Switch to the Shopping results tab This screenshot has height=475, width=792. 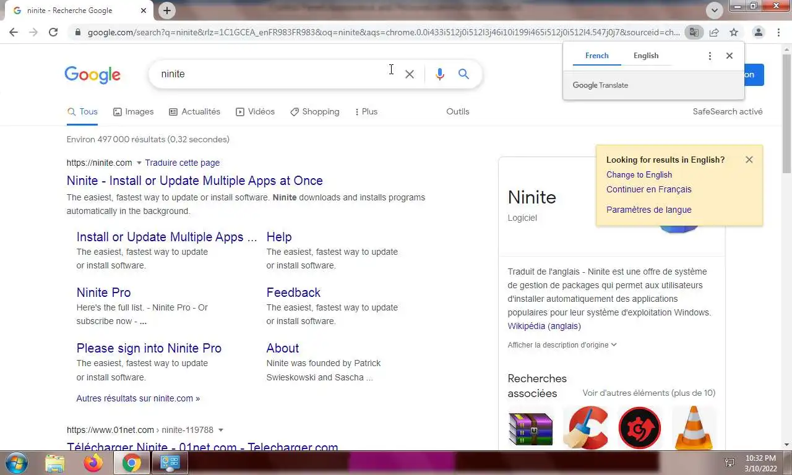(x=314, y=112)
